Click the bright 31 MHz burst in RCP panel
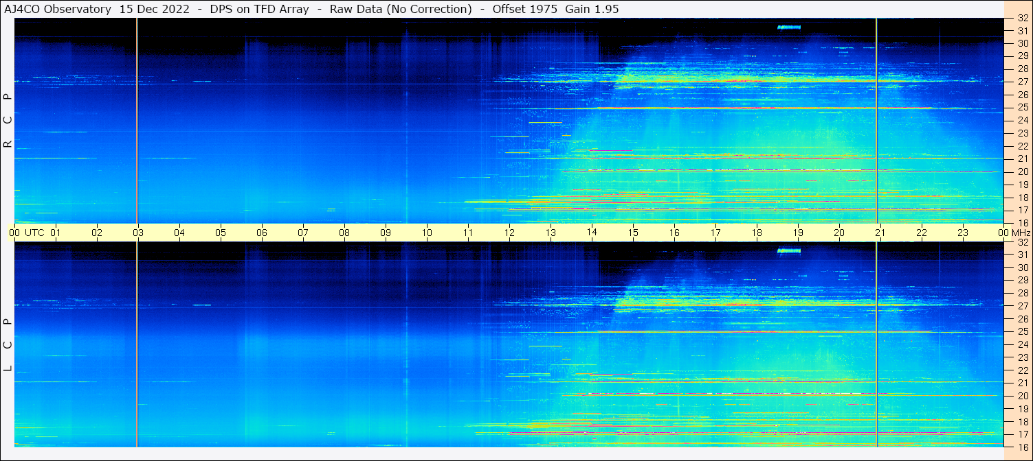The image size is (1033, 461). pos(789,27)
